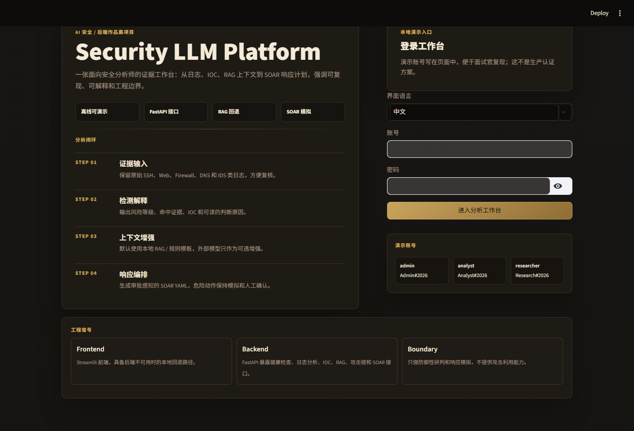Click the STEP 03 label

(x=86, y=236)
